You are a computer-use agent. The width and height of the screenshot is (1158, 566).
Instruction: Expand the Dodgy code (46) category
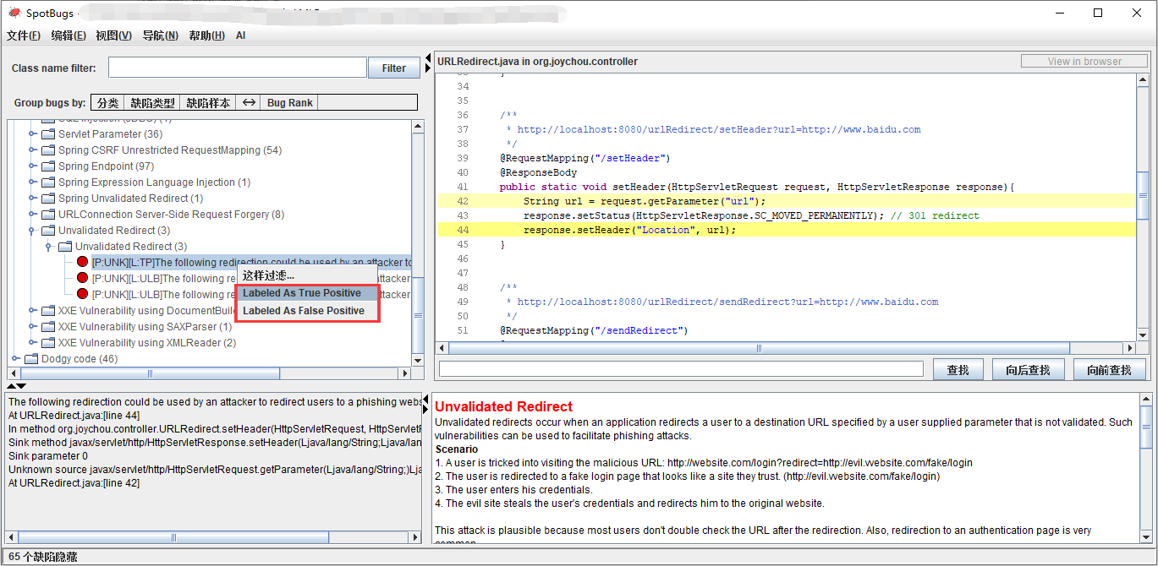tap(15, 358)
